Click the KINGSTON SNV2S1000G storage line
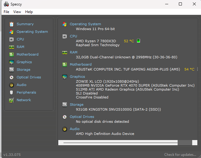 click(118, 109)
